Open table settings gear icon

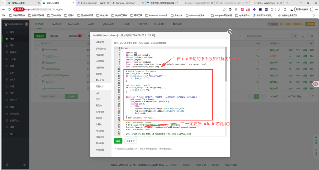pyautogui.click(x=312, y=36)
